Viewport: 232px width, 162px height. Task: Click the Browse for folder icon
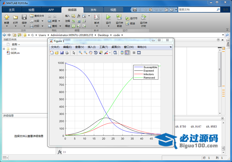pyautogui.click(x=19, y=35)
